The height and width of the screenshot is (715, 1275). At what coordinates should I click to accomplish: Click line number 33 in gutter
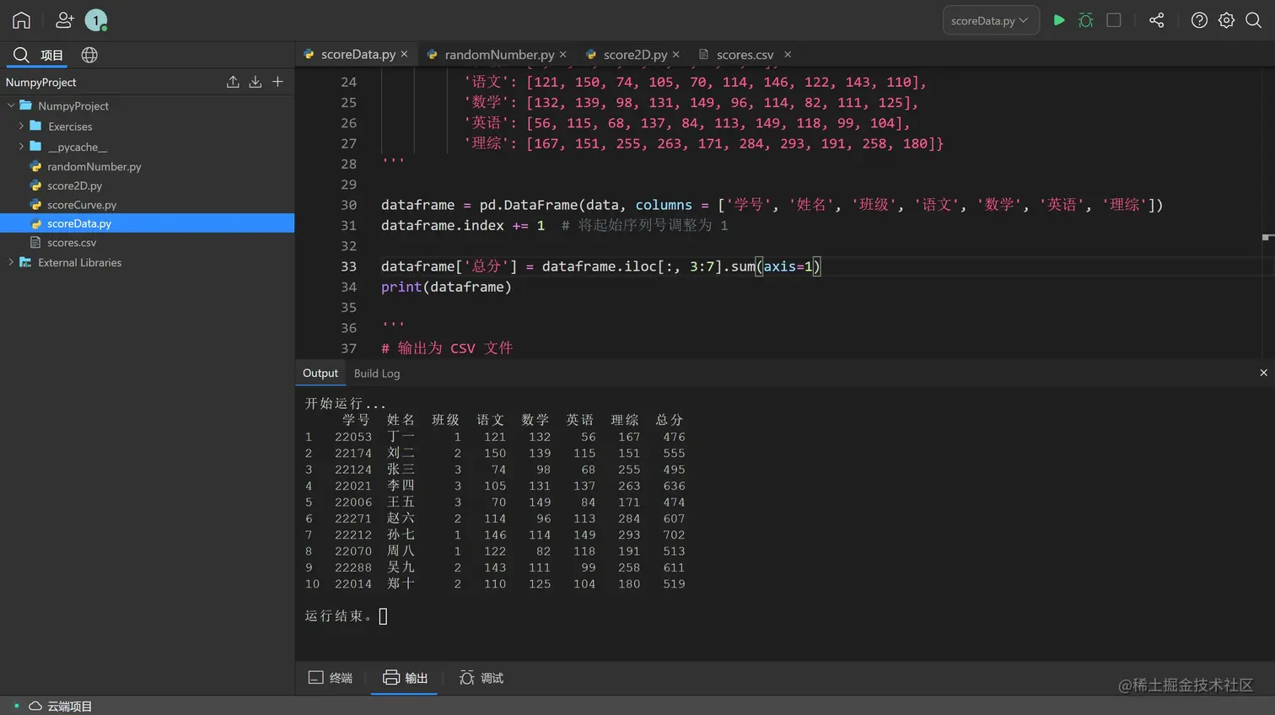coord(348,266)
